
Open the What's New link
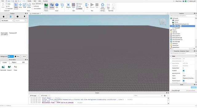[178, 1]
